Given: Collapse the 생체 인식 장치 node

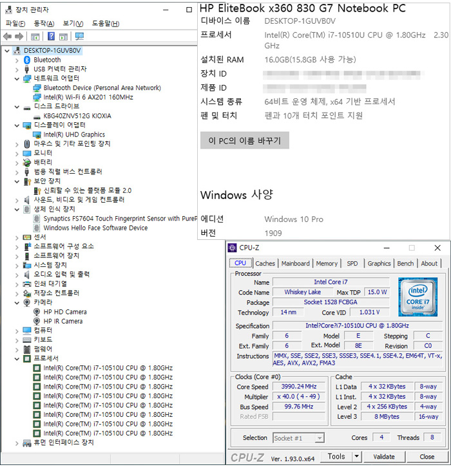Looking at the screenshot, I should click(17, 209).
